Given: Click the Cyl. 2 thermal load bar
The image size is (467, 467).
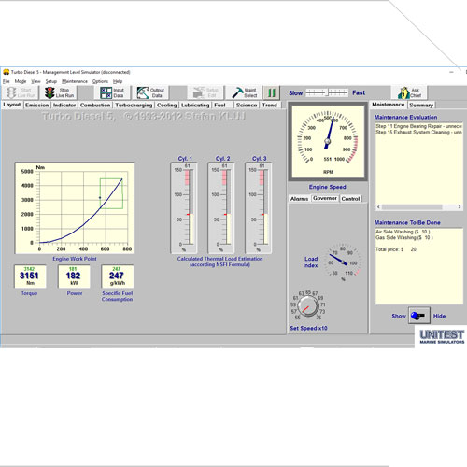Looking at the screenshot, I should [221, 207].
